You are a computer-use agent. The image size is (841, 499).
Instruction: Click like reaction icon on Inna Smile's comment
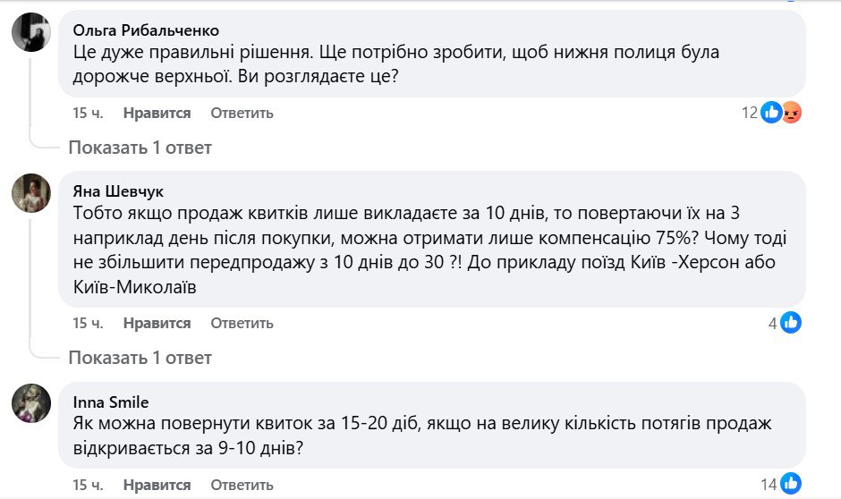tap(791, 485)
